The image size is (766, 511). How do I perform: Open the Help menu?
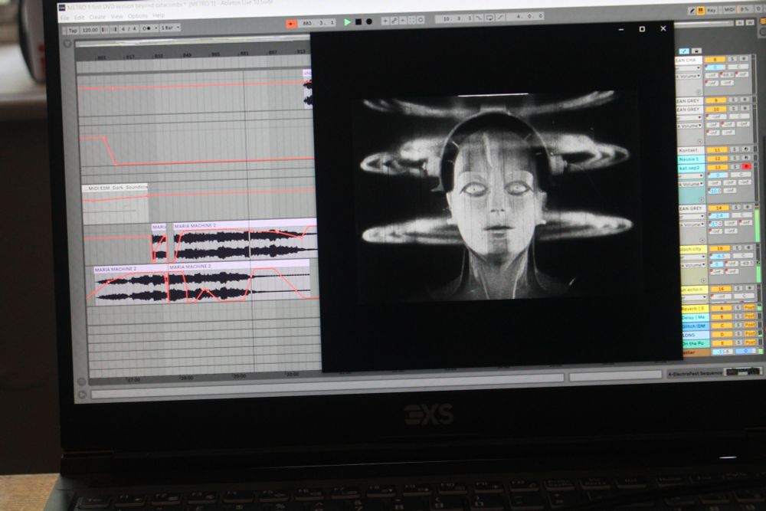point(159,15)
